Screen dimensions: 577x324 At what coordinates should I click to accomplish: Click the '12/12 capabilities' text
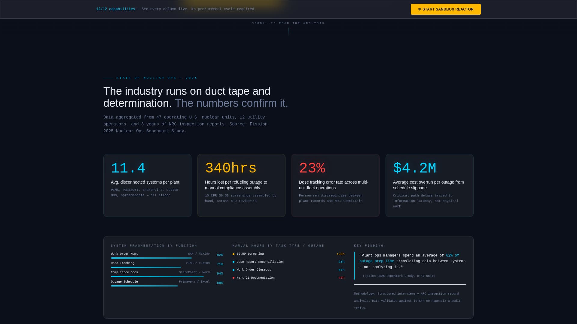pyautogui.click(x=116, y=9)
